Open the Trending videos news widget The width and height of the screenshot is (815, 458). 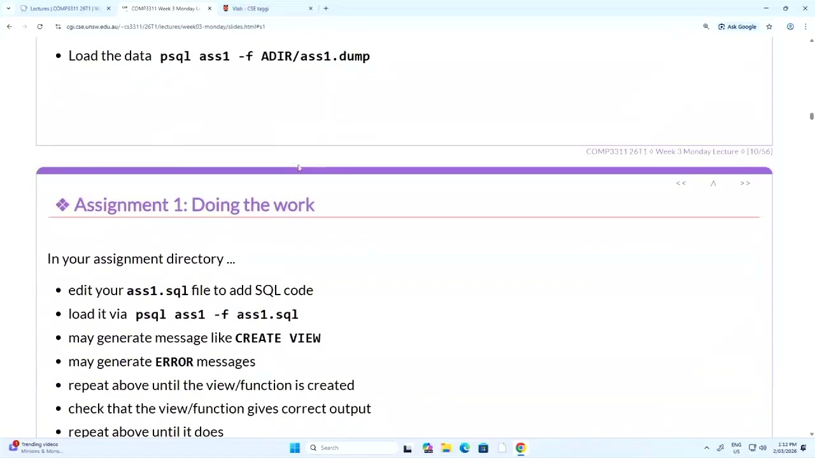click(36, 448)
